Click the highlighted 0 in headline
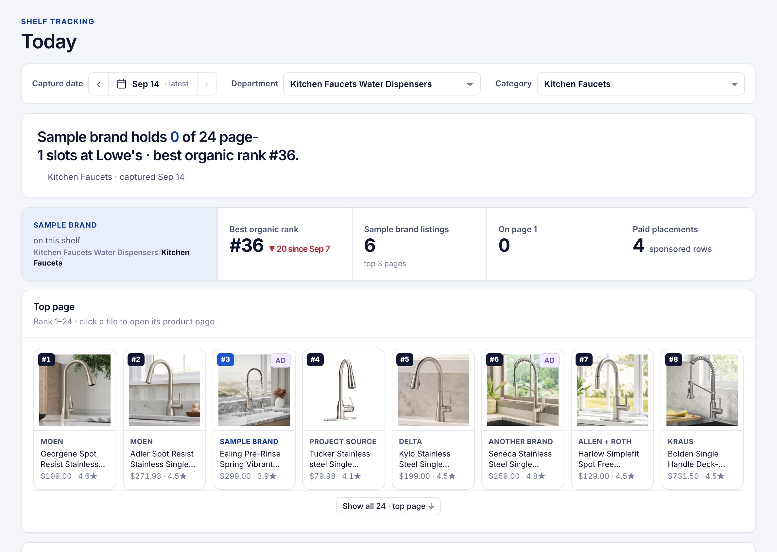The width and height of the screenshot is (777, 552). pyautogui.click(x=174, y=137)
